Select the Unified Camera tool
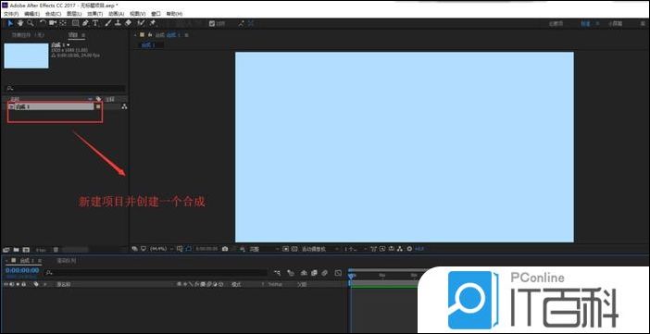Viewport: 650px width, 334px height. pos(53,23)
